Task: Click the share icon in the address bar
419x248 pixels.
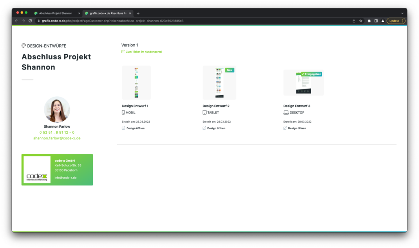Action: 354,21
